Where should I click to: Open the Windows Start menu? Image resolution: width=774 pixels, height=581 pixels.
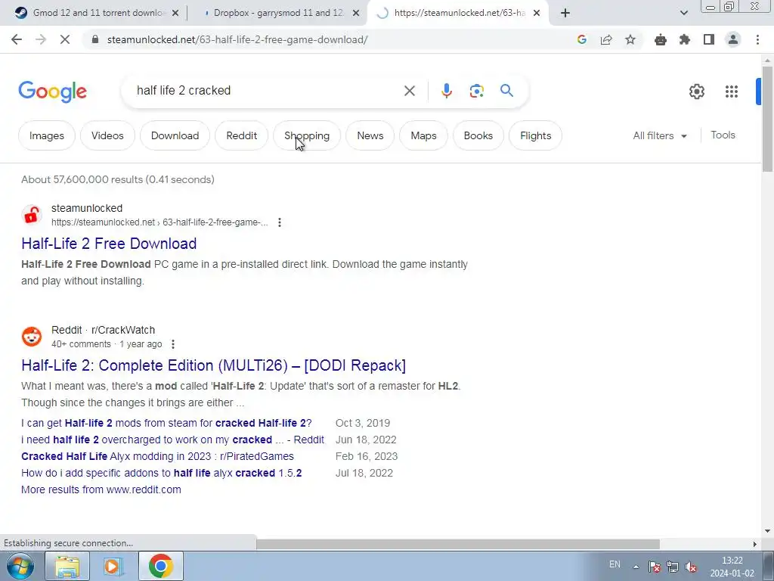pyautogui.click(x=20, y=566)
